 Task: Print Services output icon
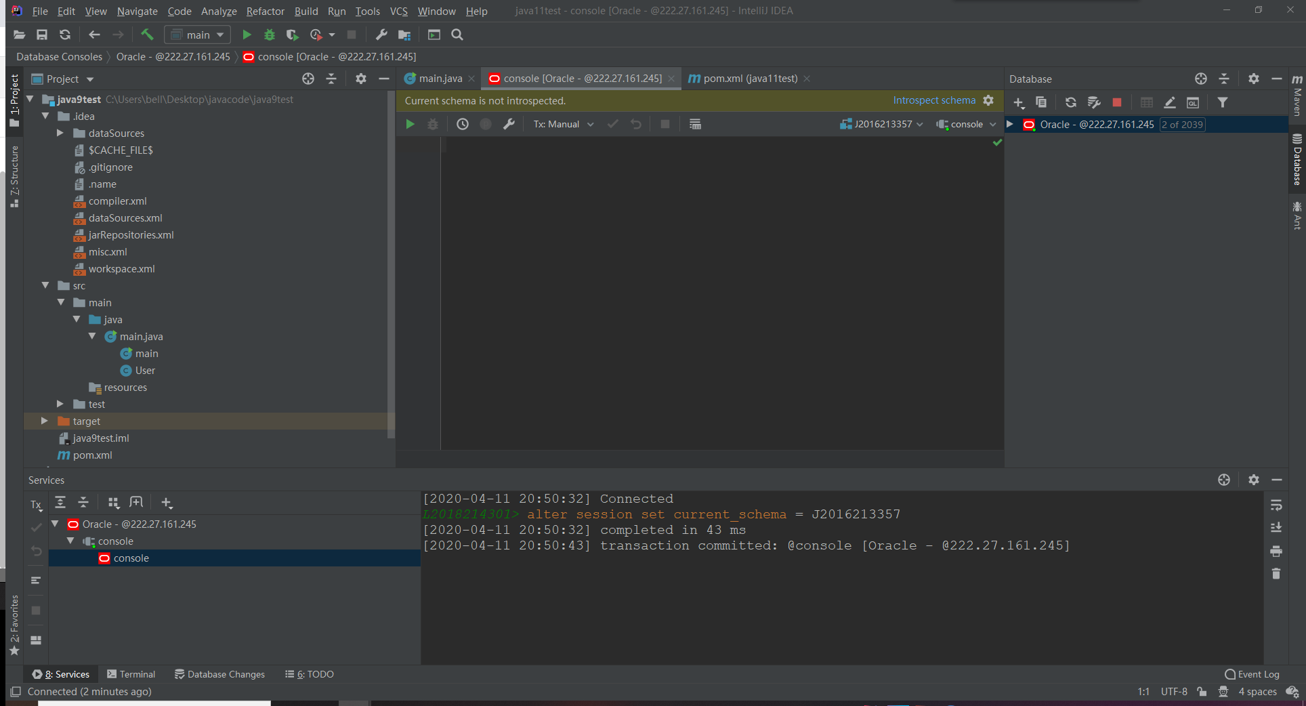pyautogui.click(x=1276, y=551)
